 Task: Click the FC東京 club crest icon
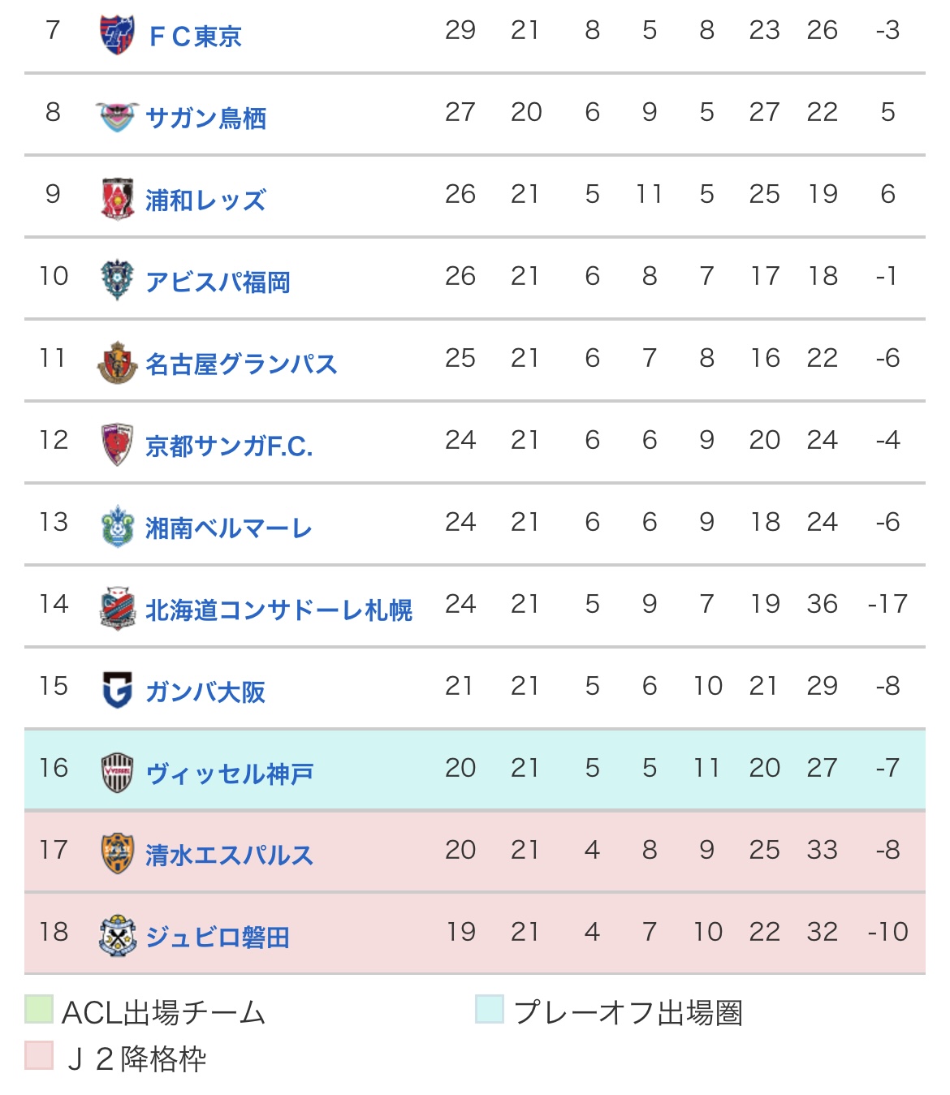(x=117, y=35)
